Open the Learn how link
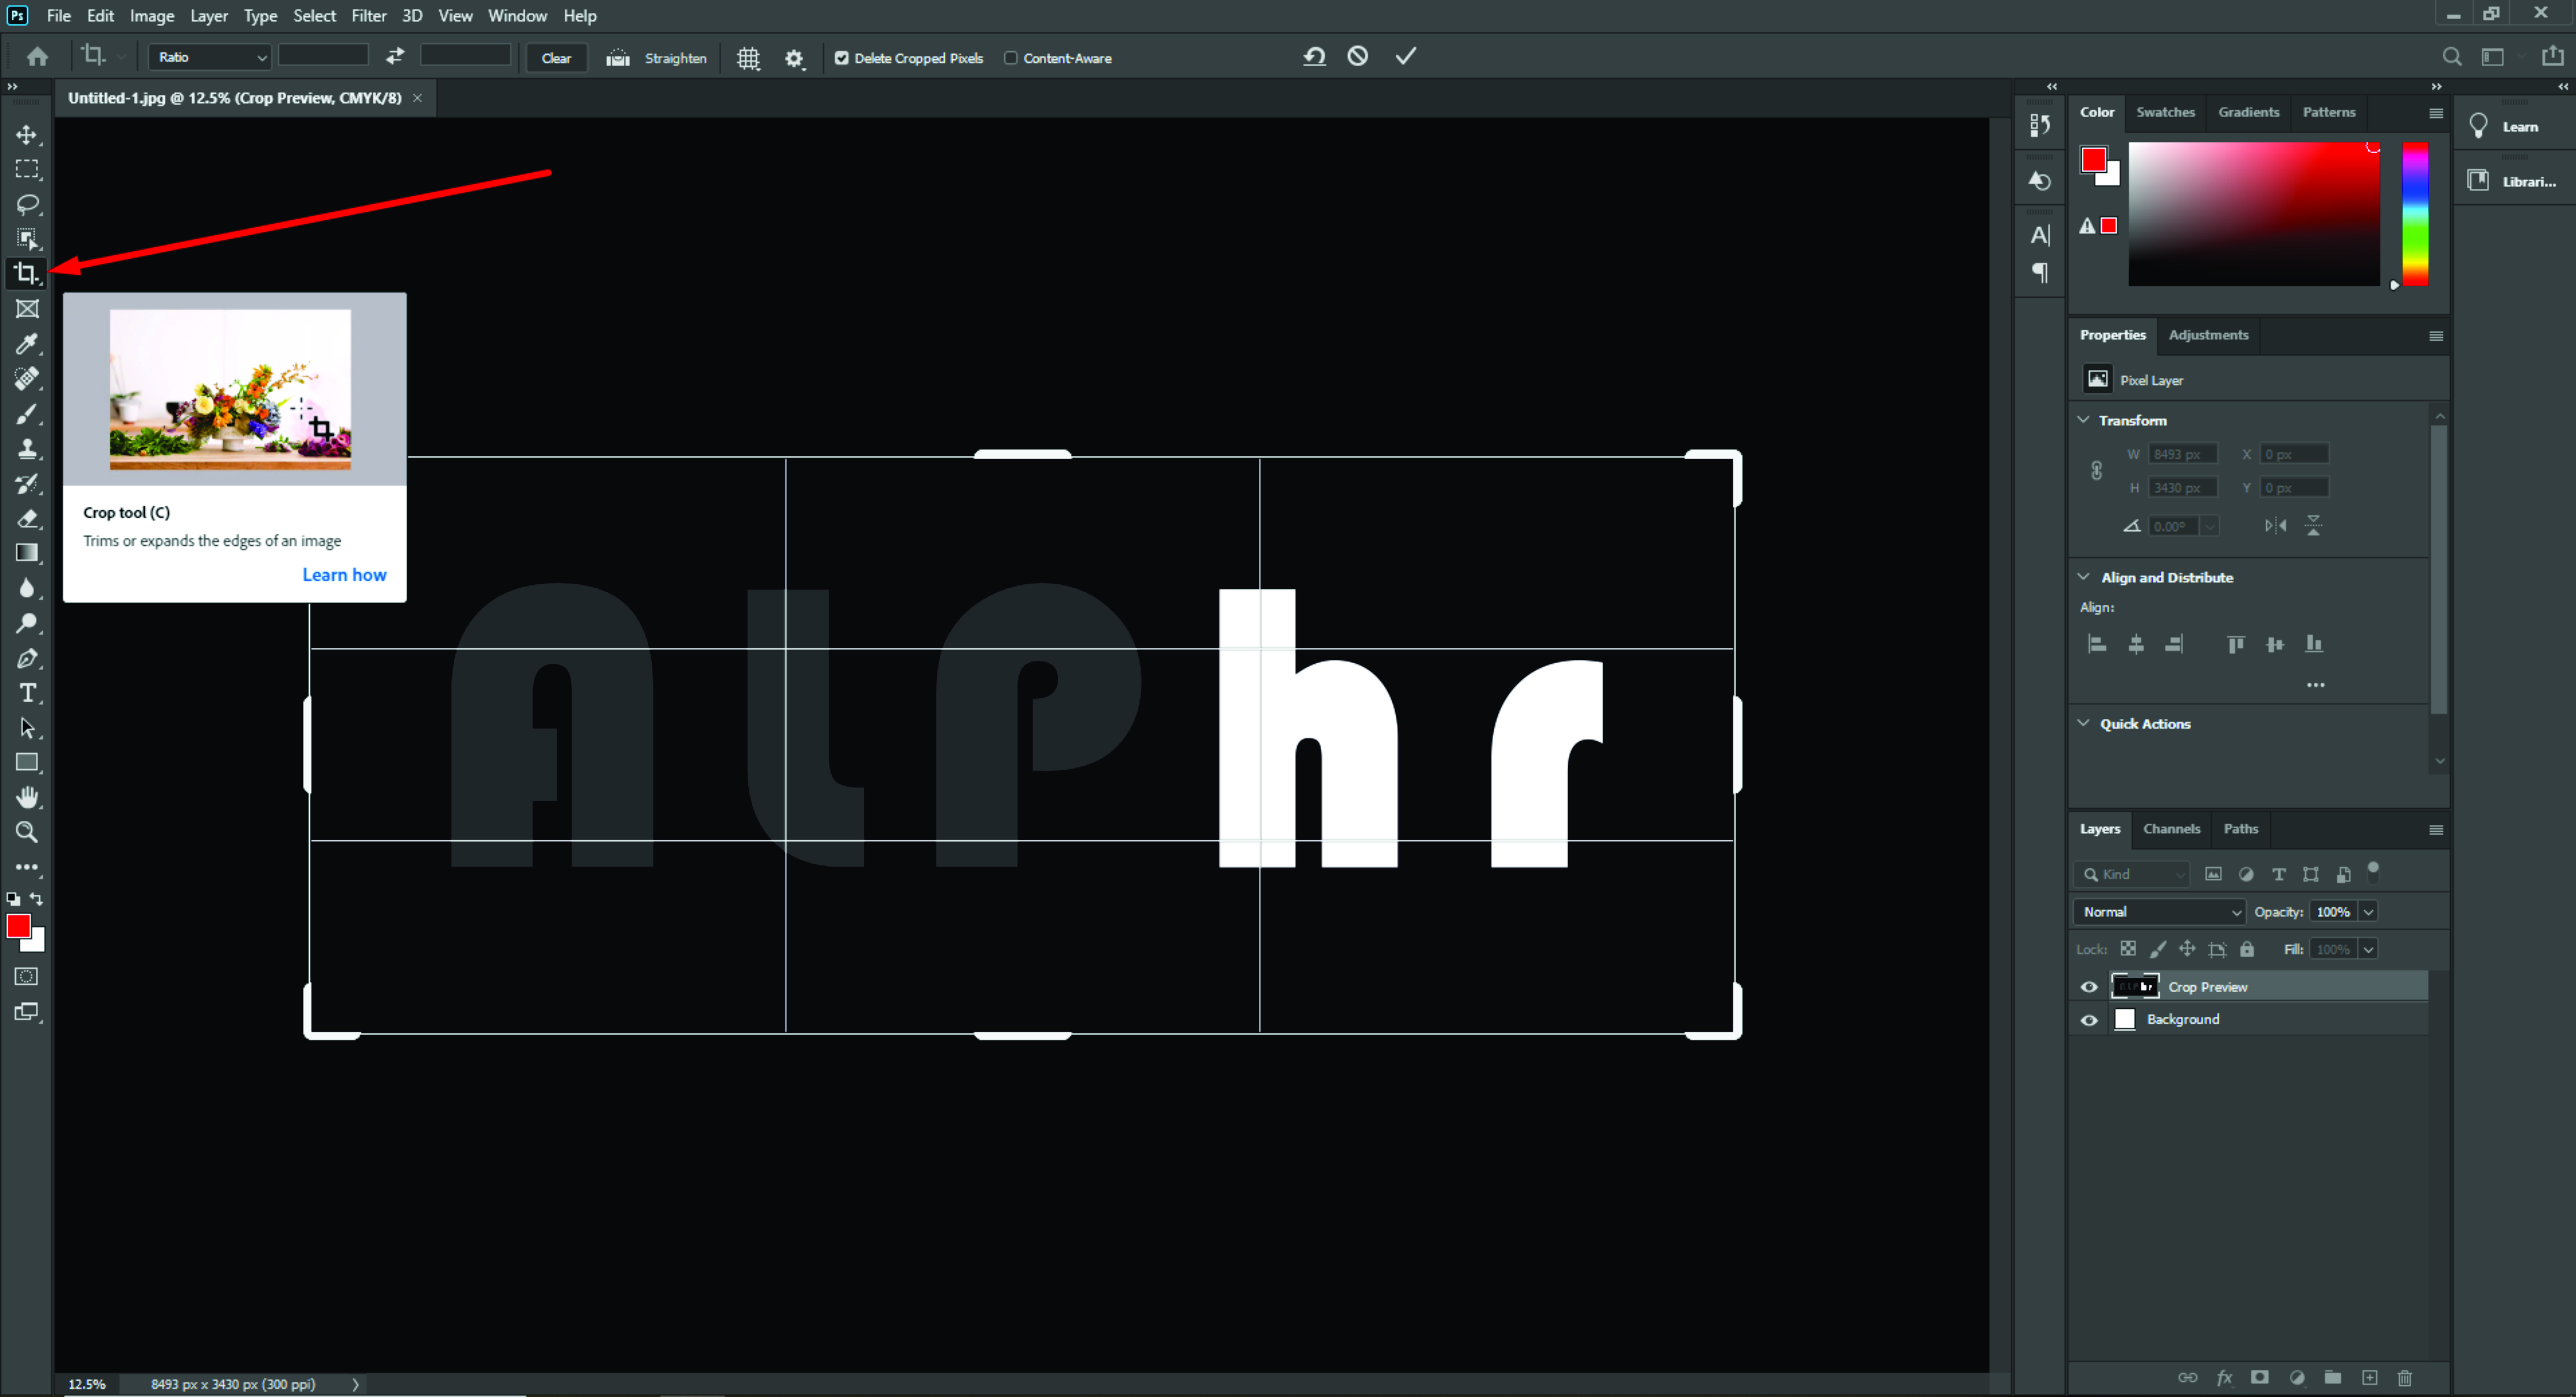 [344, 575]
